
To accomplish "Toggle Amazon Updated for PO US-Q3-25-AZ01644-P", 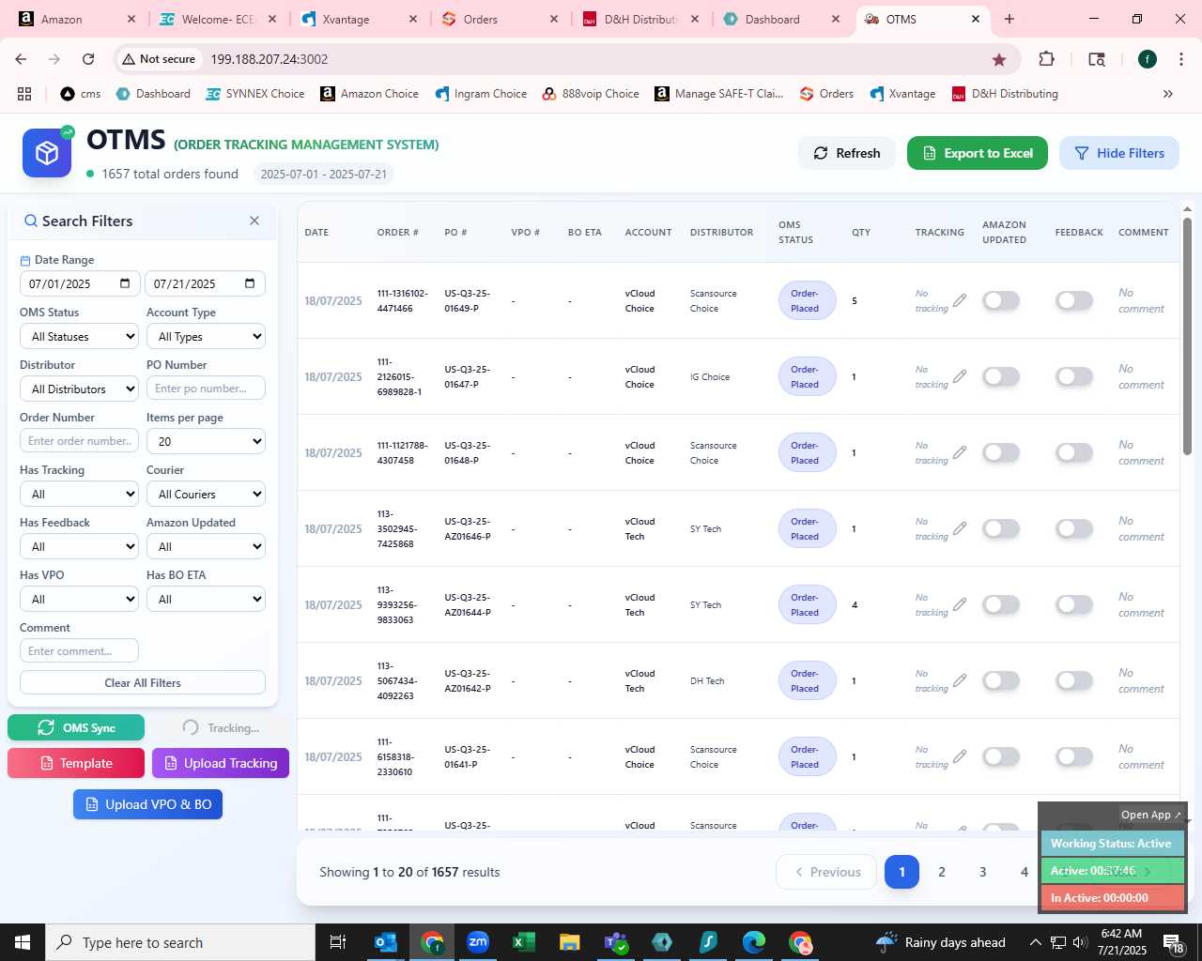I will [x=1001, y=604].
